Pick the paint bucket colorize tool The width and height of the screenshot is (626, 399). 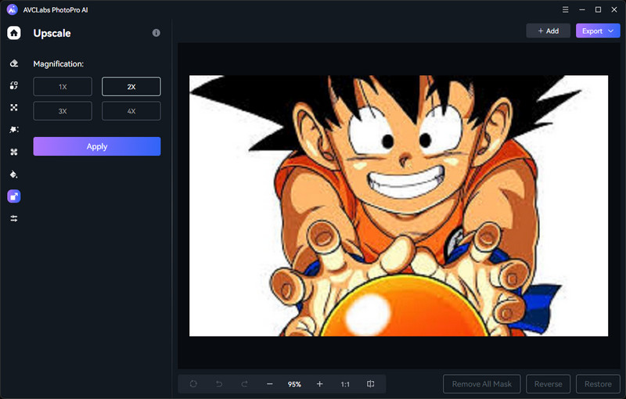tap(14, 174)
